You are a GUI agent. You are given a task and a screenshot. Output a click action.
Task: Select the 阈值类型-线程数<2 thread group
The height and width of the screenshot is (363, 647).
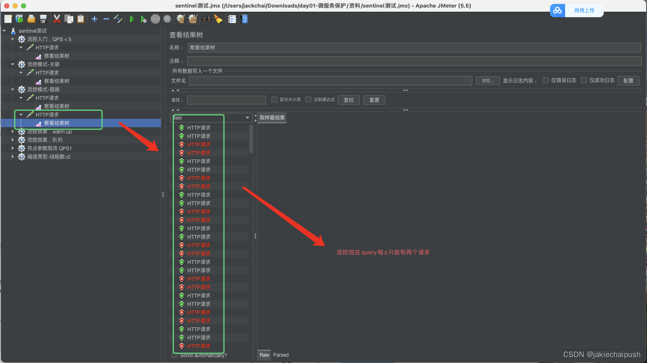[49, 157]
